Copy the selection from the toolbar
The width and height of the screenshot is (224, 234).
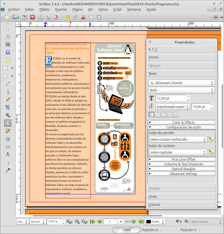coord(91,17)
